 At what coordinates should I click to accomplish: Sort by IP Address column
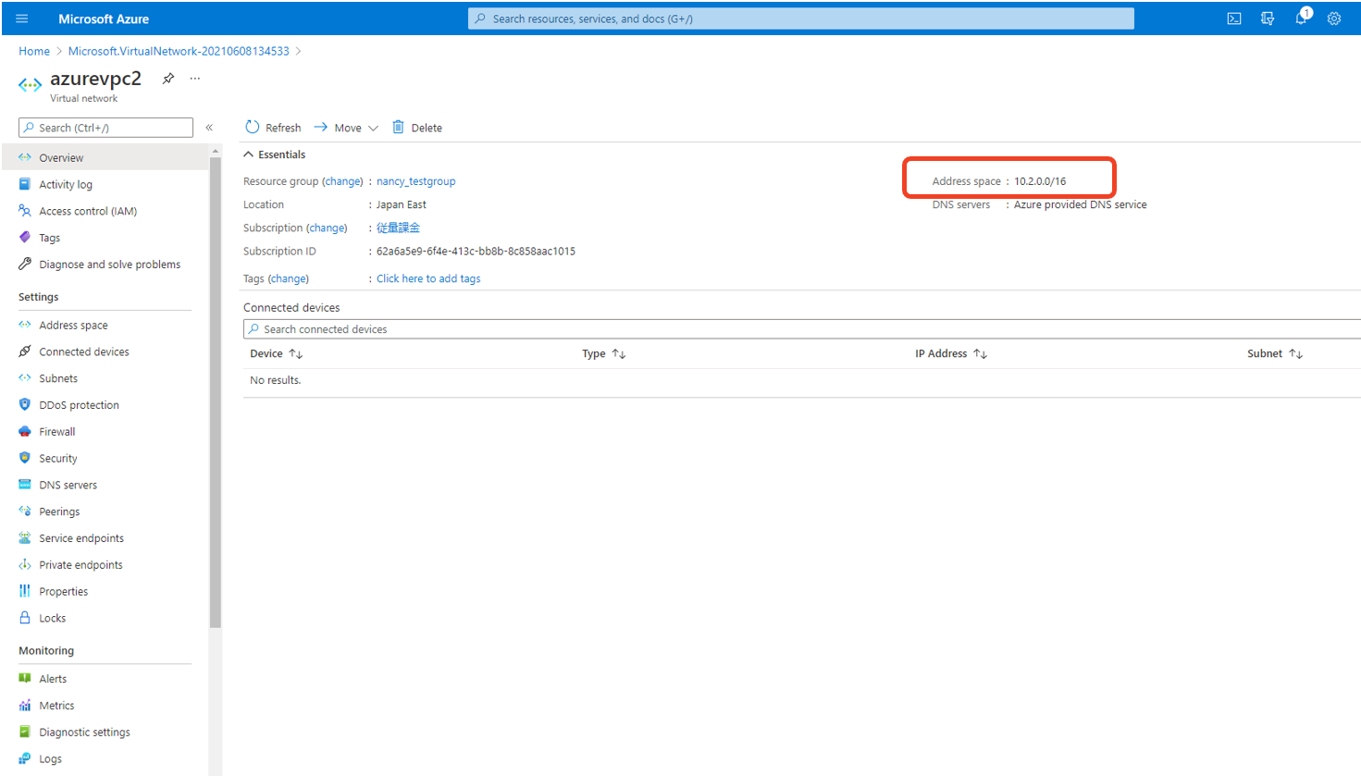click(x=951, y=353)
